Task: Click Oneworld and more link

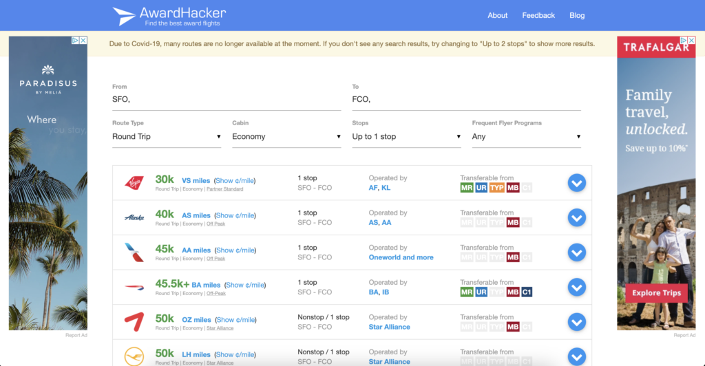Action: pos(401,257)
